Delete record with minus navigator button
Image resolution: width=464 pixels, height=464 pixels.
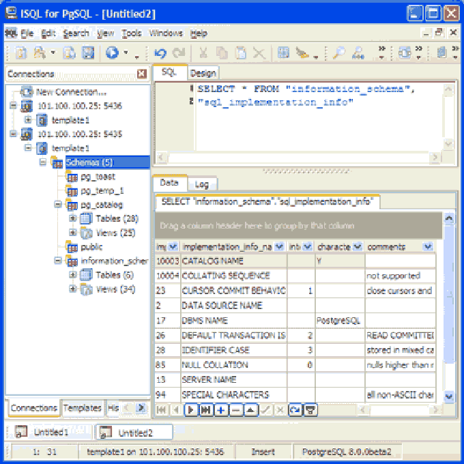(236, 410)
